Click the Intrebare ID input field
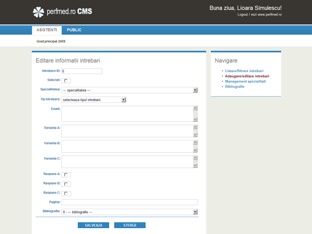312x234 pixels. point(81,71)
